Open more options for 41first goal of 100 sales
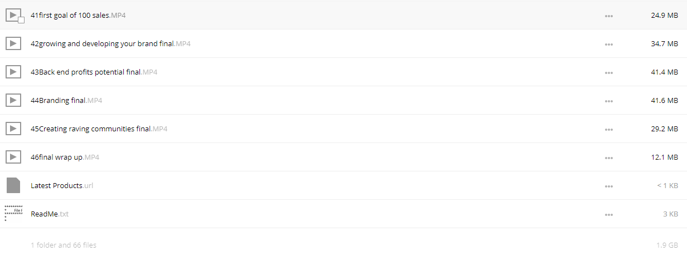 pyautogui.click(x=609, y=16)
